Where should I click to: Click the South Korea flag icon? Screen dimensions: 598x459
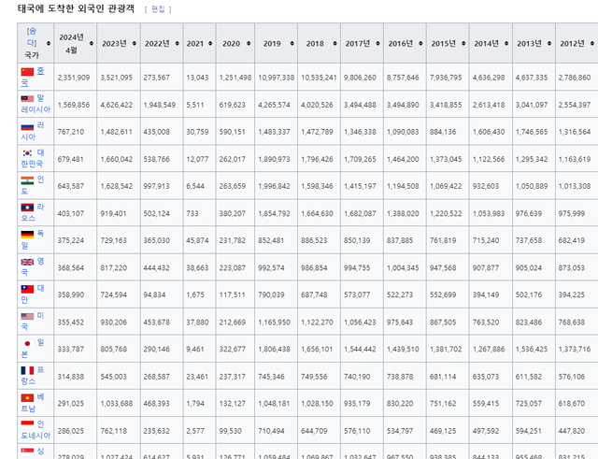click(27, 152)
